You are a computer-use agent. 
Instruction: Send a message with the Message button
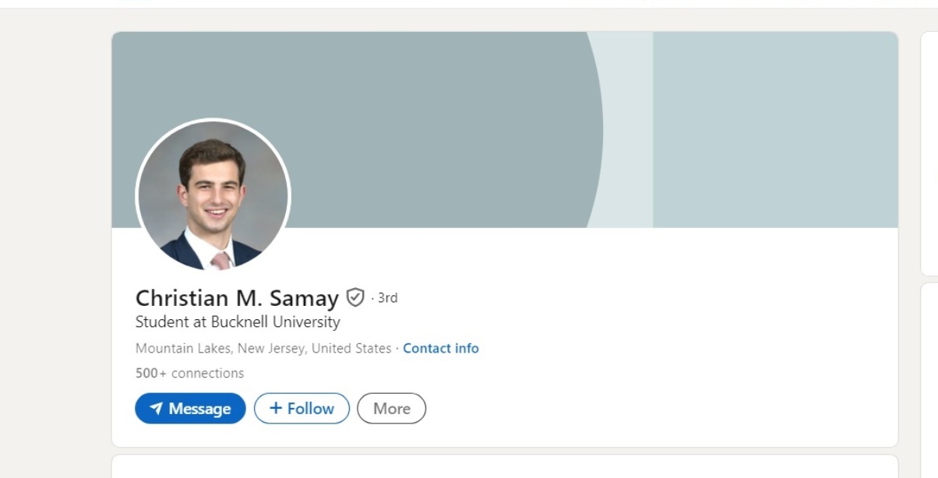190,409
